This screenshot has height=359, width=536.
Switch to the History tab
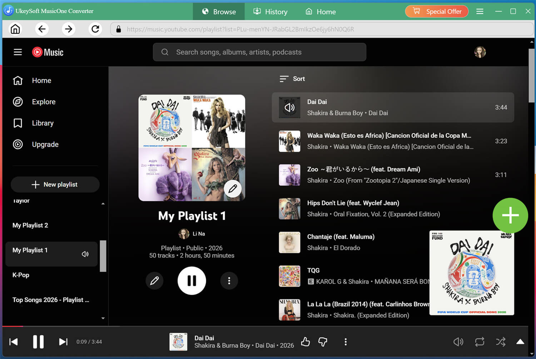[x=270, y=11]
